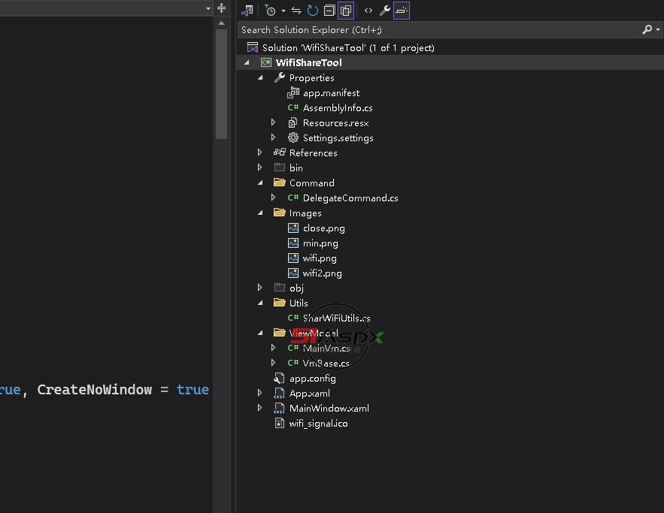Click the search magnifier icon
664x513 pixels.
click(647, 29)
